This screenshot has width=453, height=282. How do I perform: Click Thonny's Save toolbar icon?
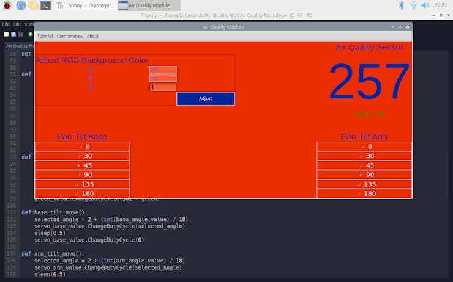[x=20, y=34]
